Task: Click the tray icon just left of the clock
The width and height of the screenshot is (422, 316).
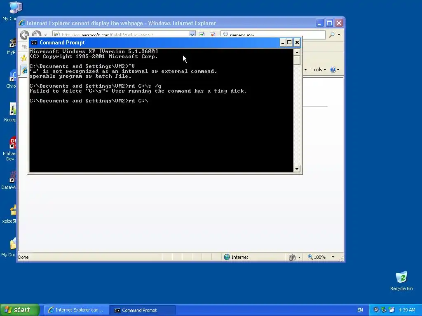Action: [392, 310]
